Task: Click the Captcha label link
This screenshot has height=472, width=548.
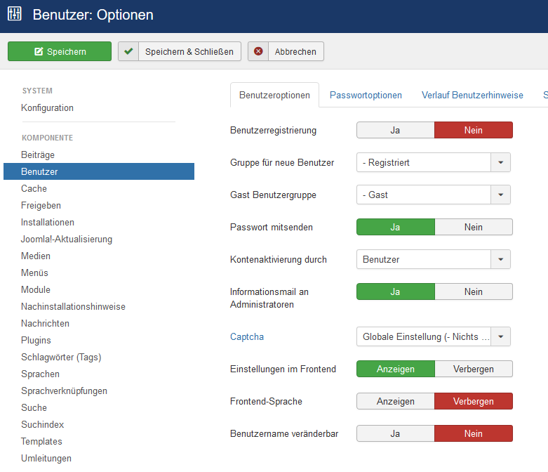Action: pyautogui.click(x=247, y=336)
